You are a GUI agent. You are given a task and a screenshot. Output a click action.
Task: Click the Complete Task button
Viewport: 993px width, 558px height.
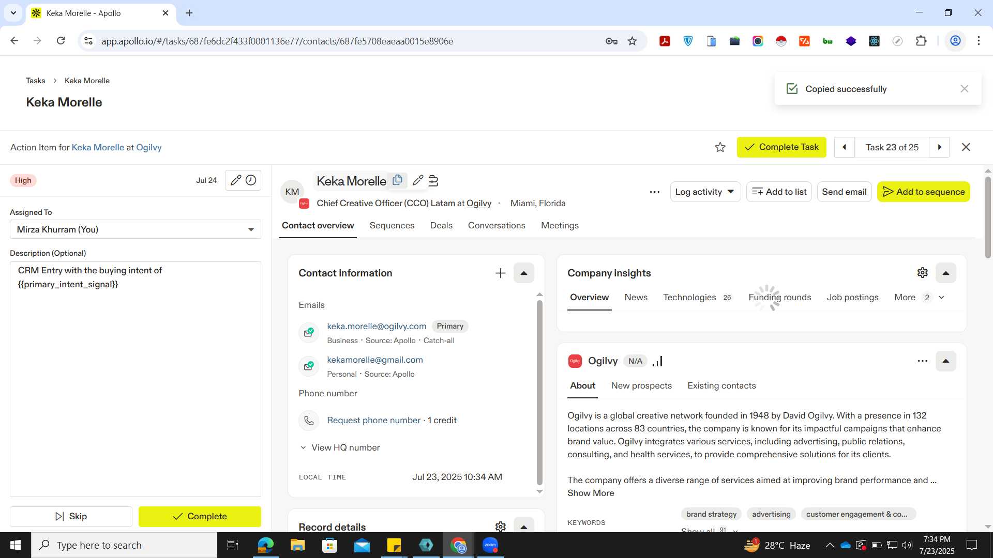click(781, 147)
